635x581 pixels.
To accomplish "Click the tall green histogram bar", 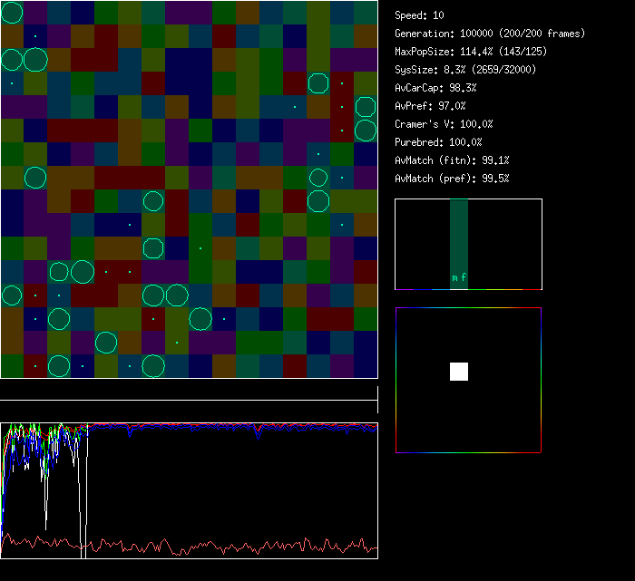I will (x=459, y=237).
